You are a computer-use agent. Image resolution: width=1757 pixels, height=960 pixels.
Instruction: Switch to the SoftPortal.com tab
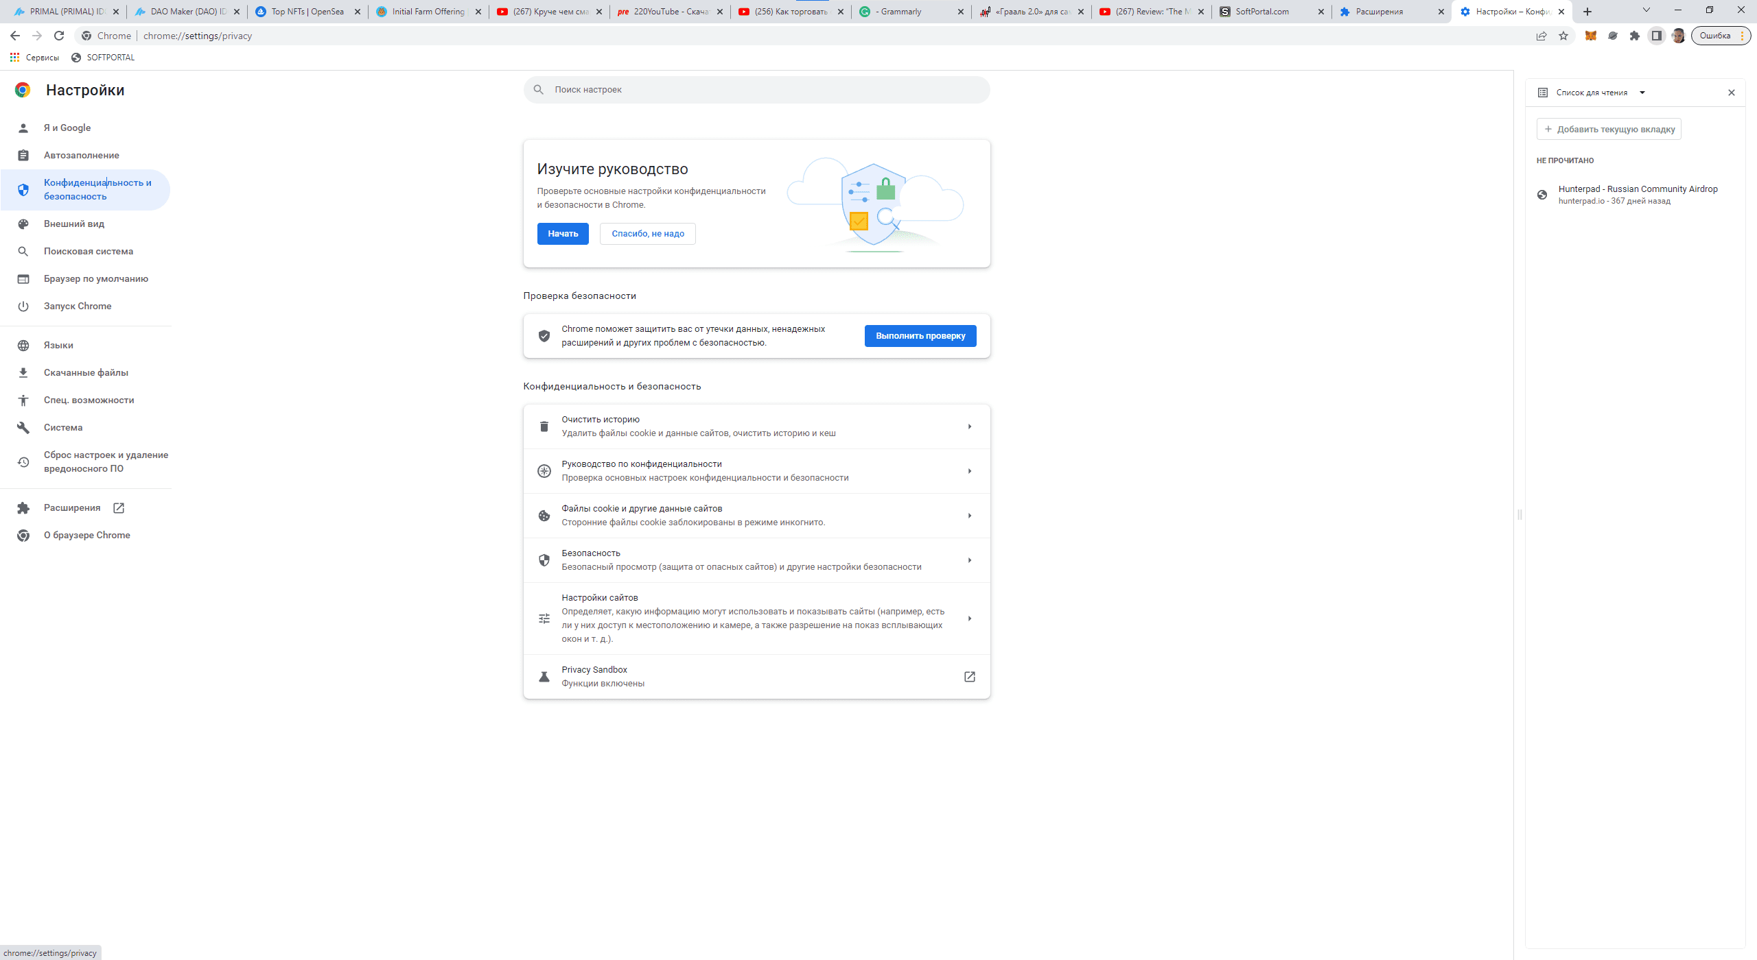click(x=1270, y=12)
